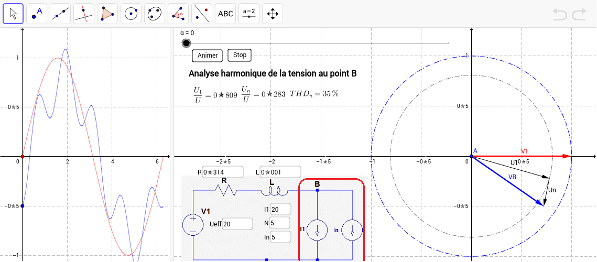Viewport: 597px width, 262px height.
Task: Click the N harmonic order input field
Action: (280, 223)
